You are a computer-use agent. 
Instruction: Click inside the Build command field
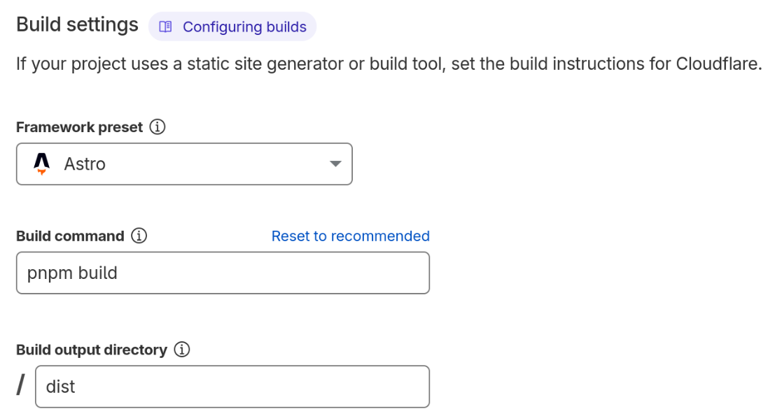pos(223,273)
